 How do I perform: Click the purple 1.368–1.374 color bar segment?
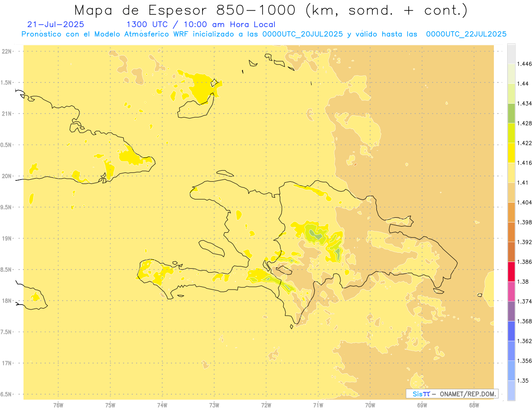tap(511, 311)
